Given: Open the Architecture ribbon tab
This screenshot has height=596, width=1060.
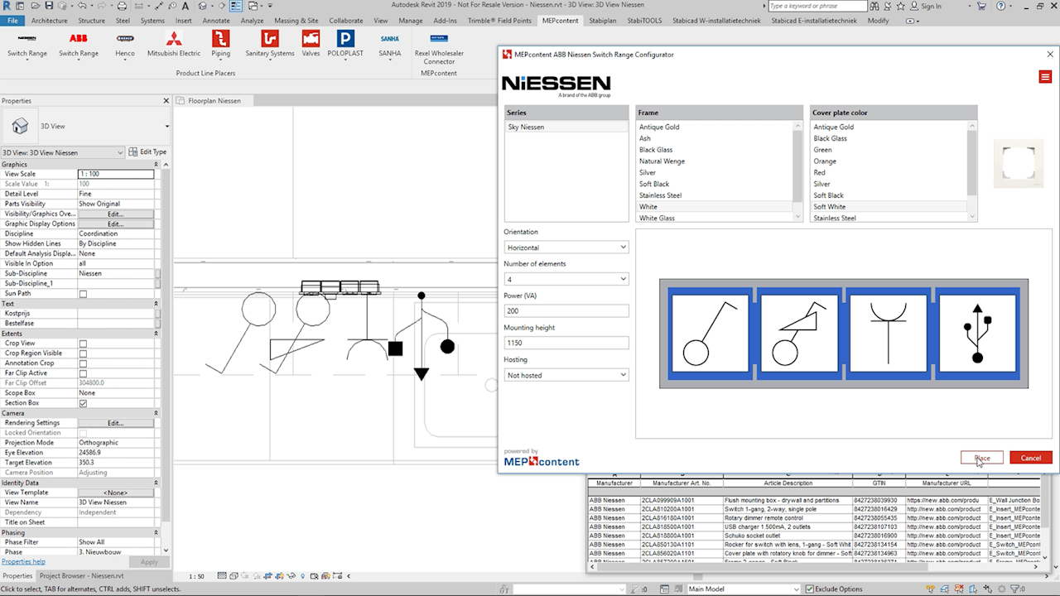Looking at the screenshot, I should [50, 21].
